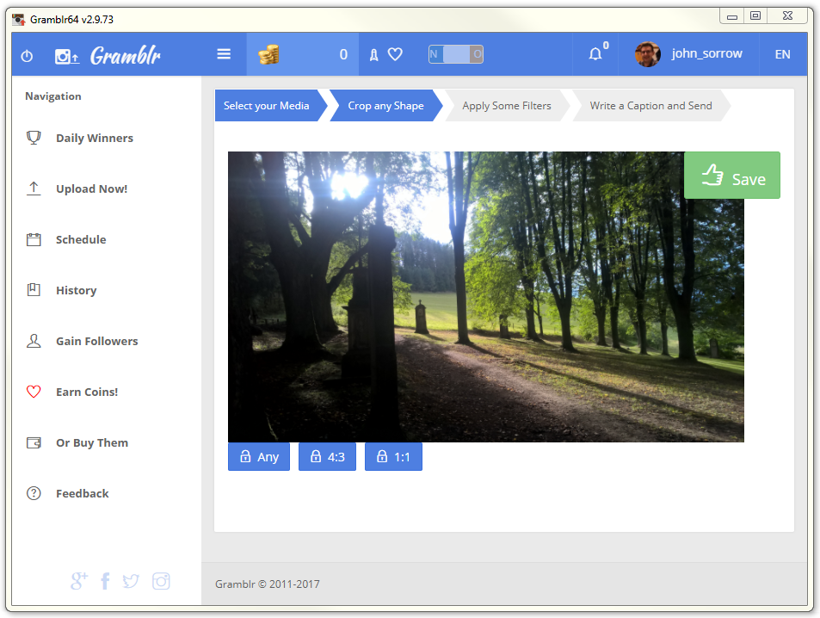Open notifications bell icon
Screen dimensions: 820x618
[x=595, y=54]
